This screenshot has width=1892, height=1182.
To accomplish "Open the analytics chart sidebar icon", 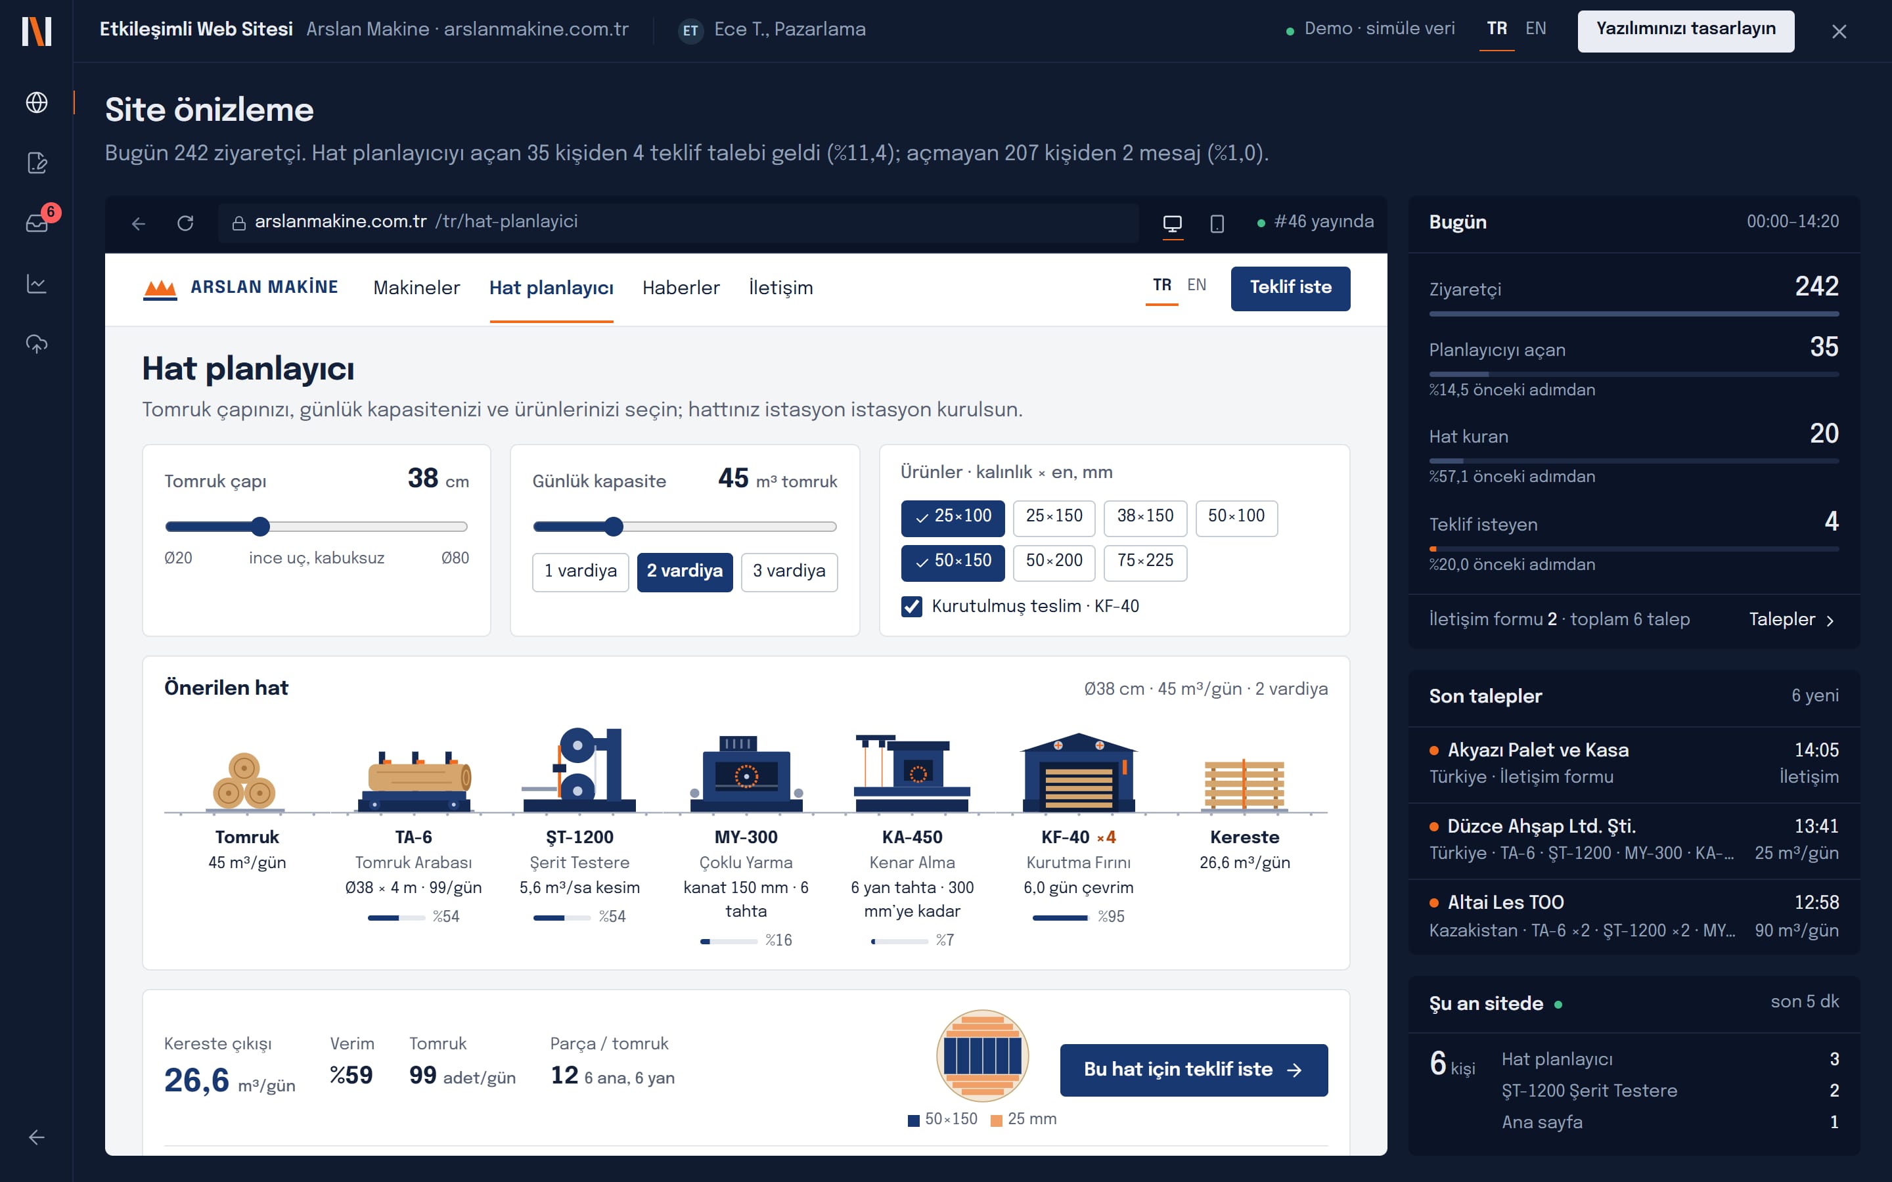I will [37, 284].
